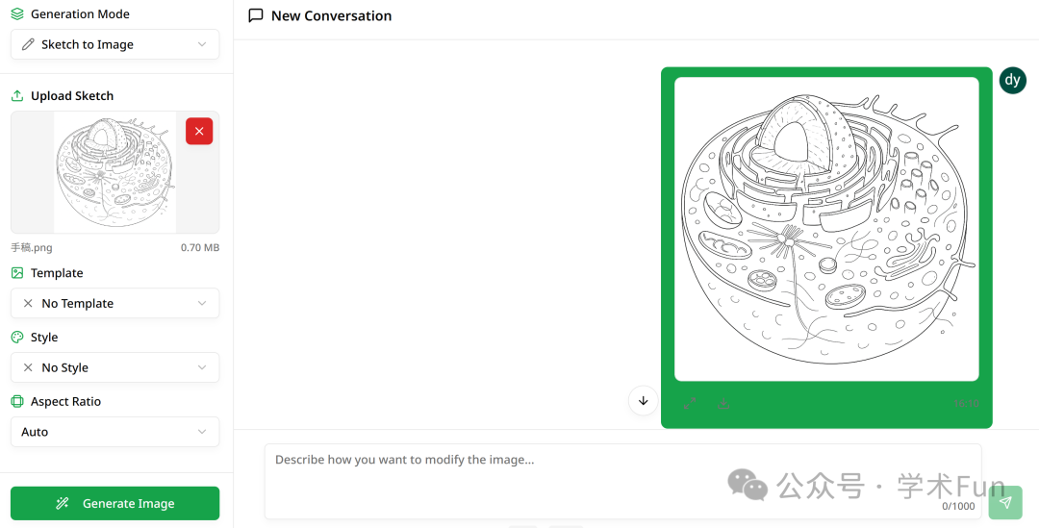The height and width of the screenshot is (528, 1039).
Task: Open the No Template dropdown
Action: pos(114,303)
